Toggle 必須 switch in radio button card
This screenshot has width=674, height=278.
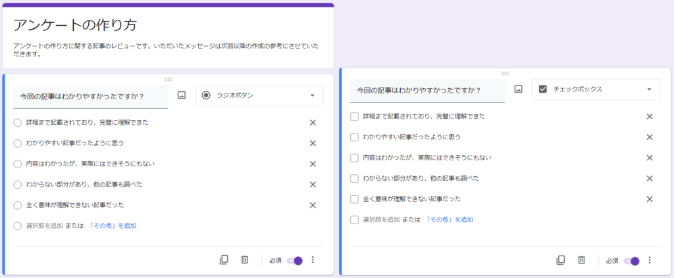click(x=295, y=260)
